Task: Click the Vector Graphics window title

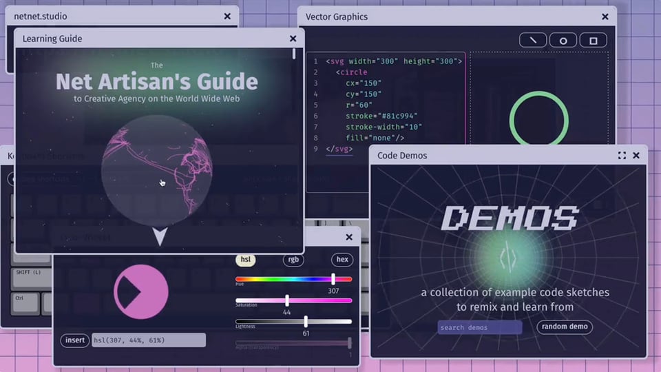Action: 337,17
